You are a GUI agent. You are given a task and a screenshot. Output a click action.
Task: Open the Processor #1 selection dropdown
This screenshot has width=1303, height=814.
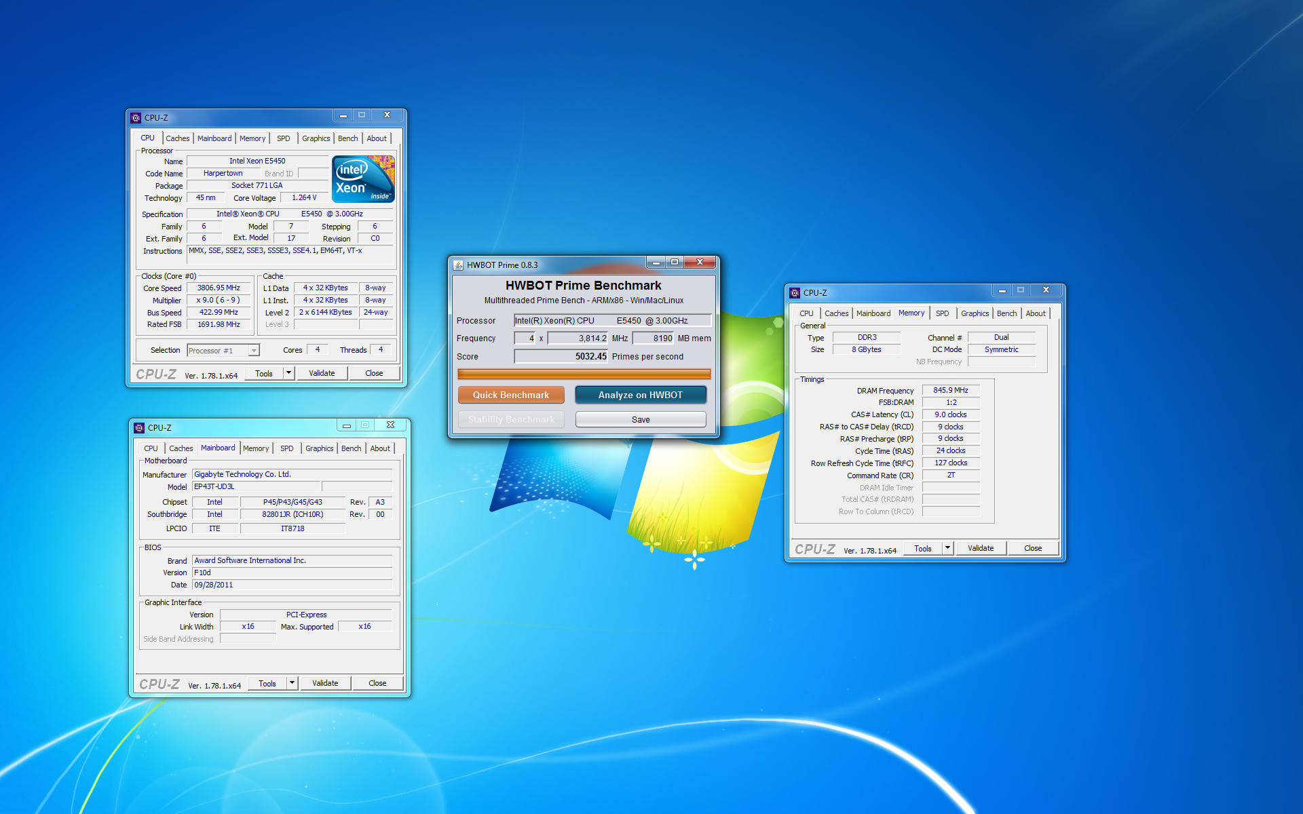tap(254, 351)
